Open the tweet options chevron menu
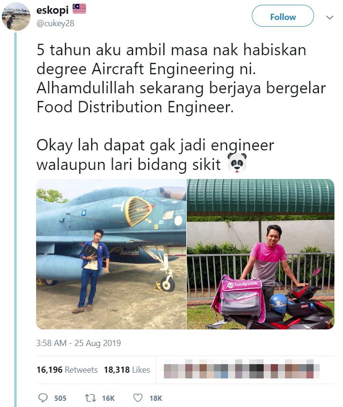 330,18
